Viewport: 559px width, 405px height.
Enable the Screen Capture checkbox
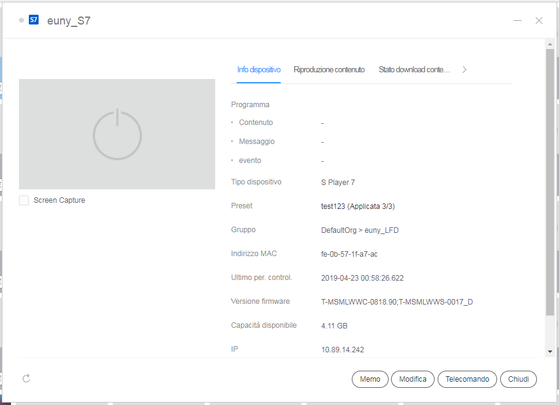pos(24,200)
